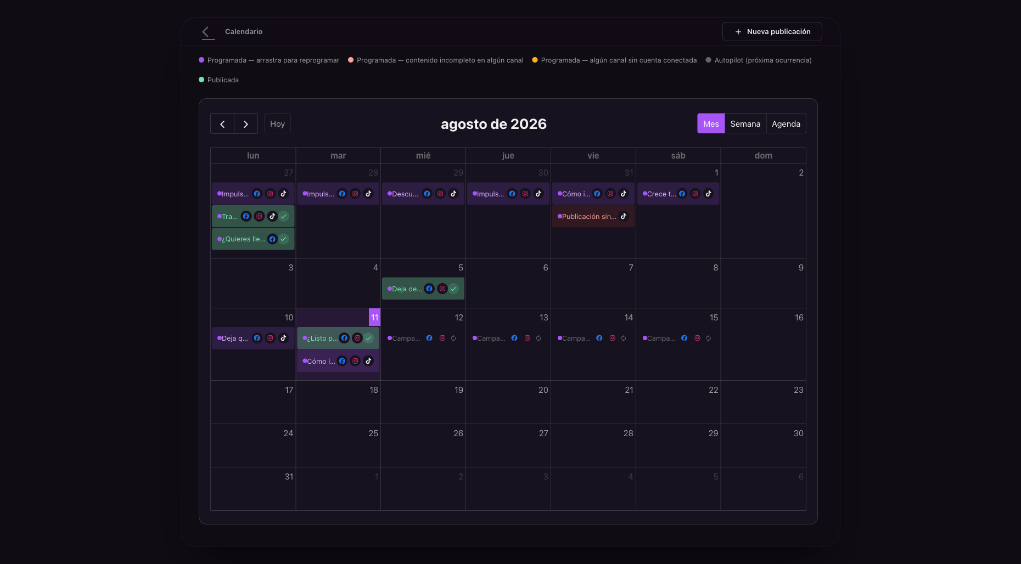Click Instagram icon on the Deja de... event

442,289
